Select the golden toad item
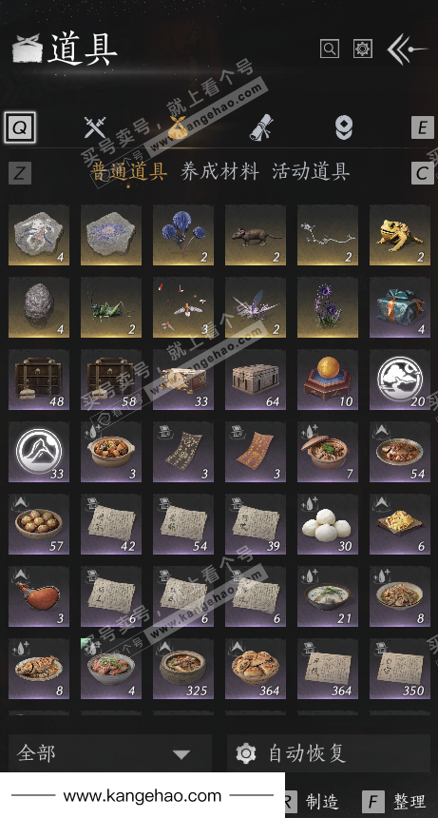This screenshot has width=438, height=818. tap(400, 235)
